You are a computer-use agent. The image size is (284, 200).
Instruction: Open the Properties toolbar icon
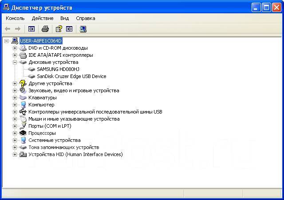click(59, 29)
